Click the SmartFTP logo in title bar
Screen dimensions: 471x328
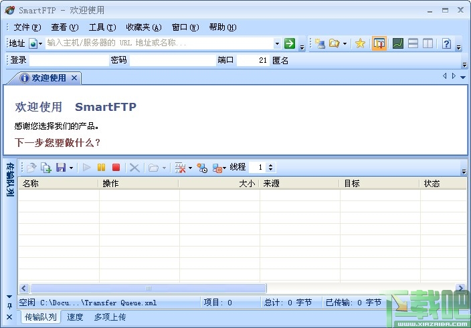point(9,10)
